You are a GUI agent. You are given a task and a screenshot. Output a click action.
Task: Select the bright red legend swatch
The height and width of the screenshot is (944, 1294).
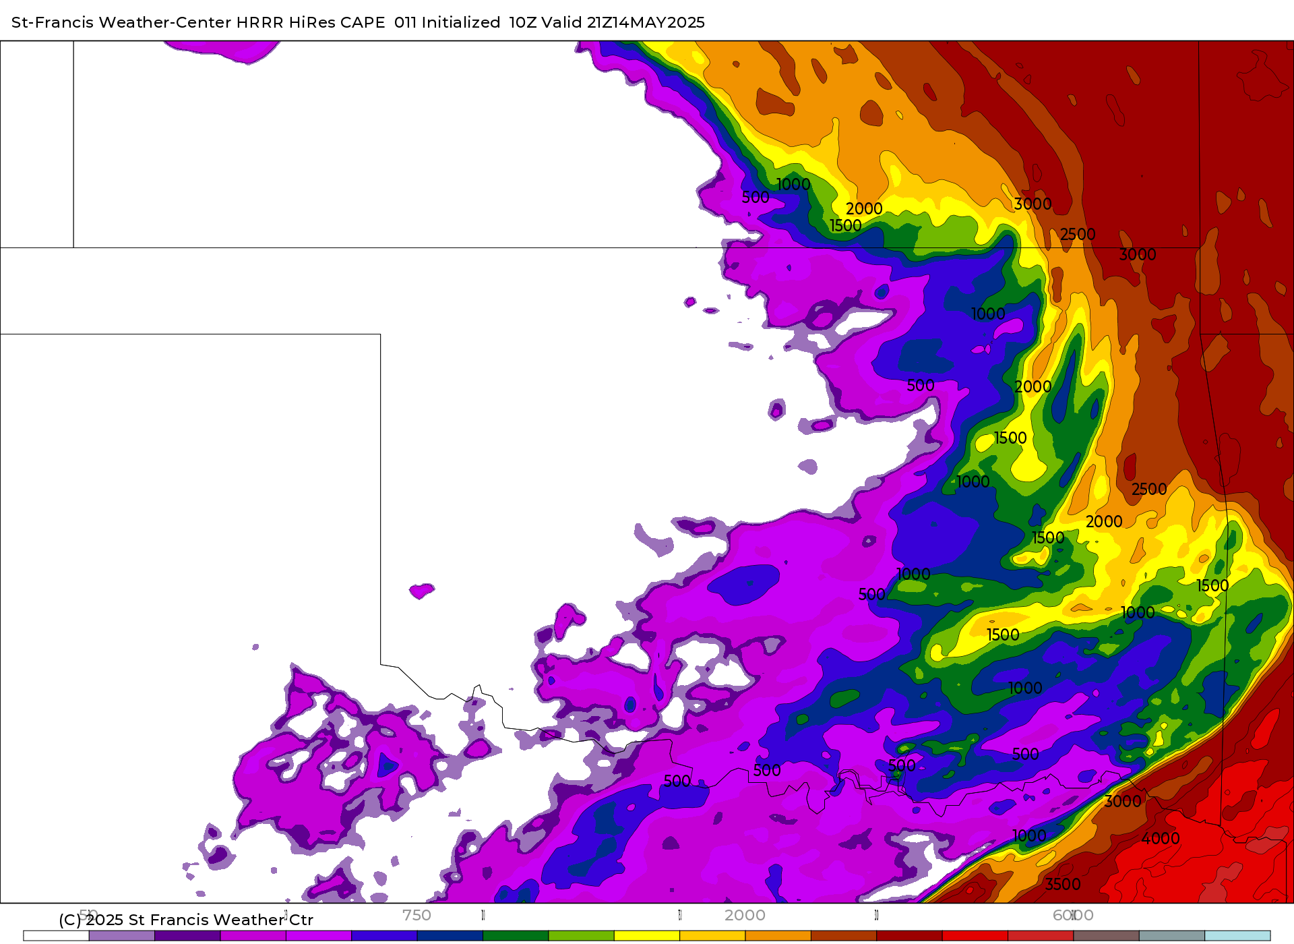(x=975, y=935)
